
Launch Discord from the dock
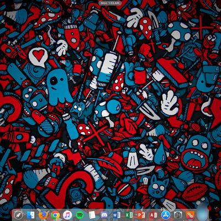tap(104, 215)
